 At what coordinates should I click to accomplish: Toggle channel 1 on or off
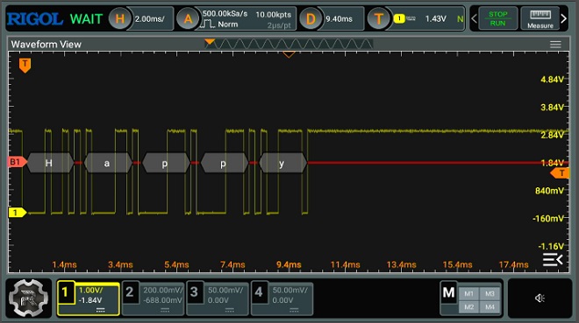[66, 292]
